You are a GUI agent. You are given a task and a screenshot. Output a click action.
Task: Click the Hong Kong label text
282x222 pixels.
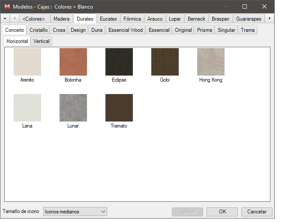tap(210, 80)
